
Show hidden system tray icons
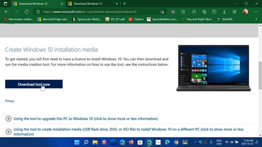coord(195,142)
